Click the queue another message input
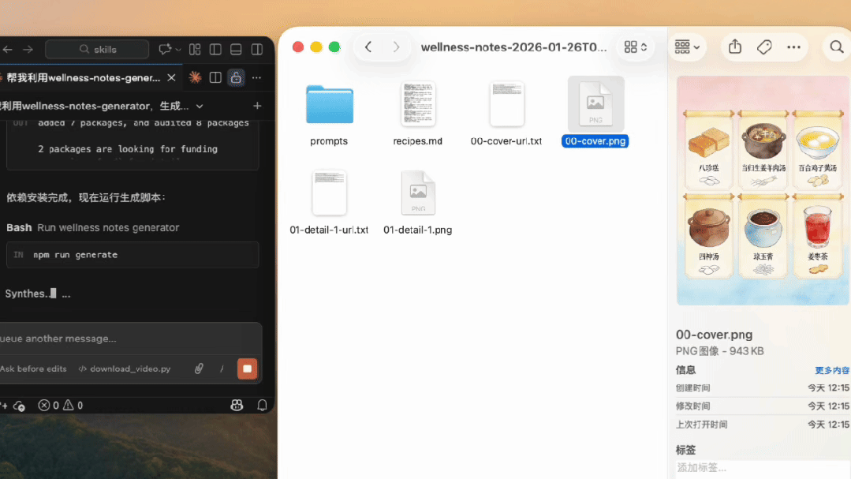Image resolution: width=851 pixels, height=479 pixels. (130, 339)
